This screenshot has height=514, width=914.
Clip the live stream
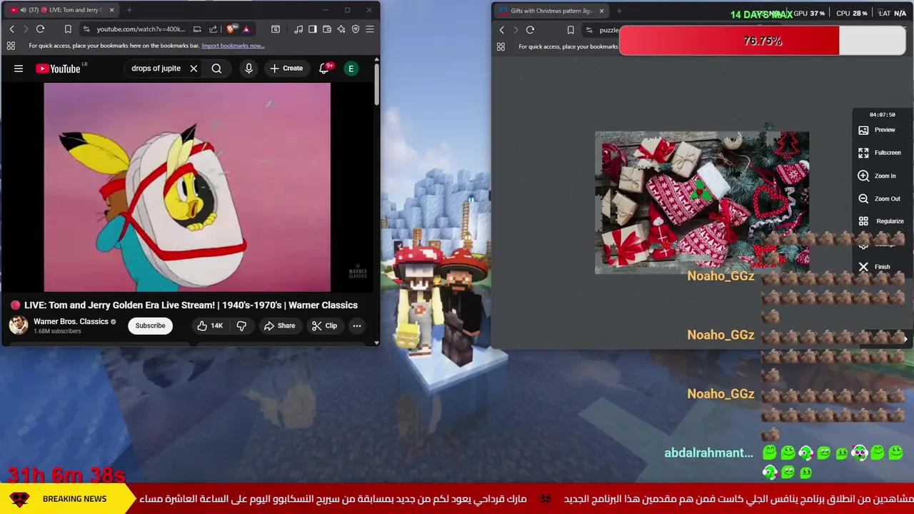[324, 326]
